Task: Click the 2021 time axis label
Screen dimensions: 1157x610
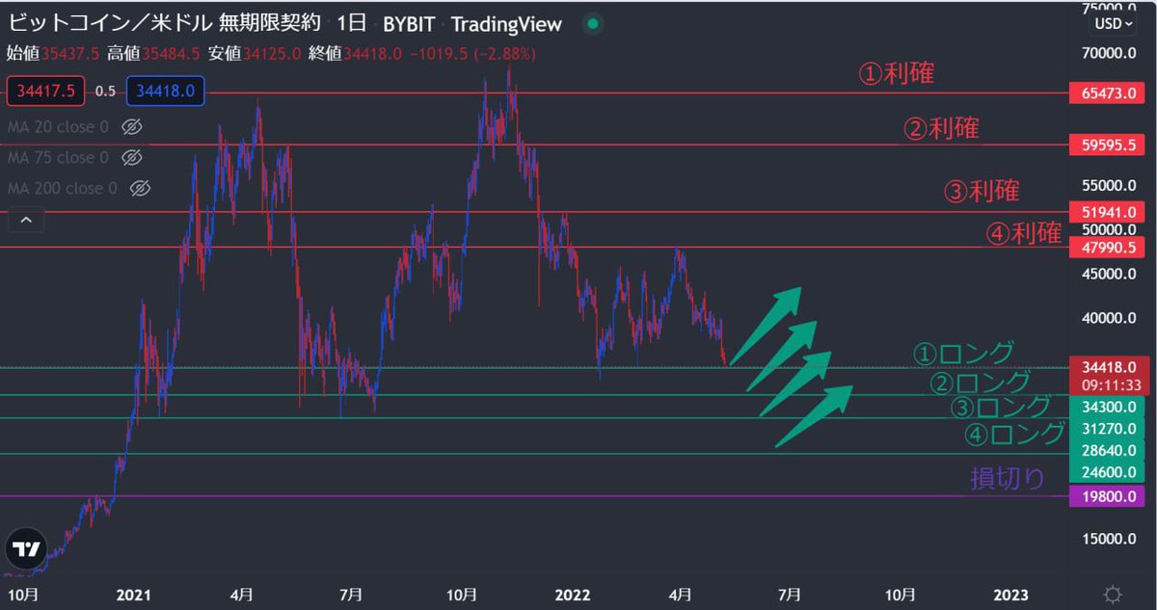Action: (x=133, y=594)
